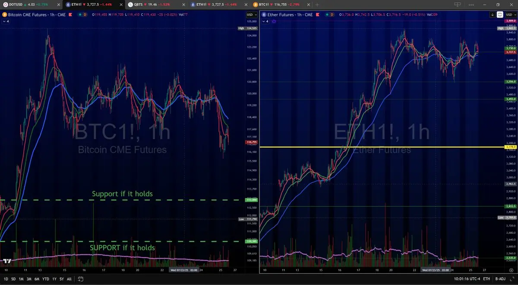Screen dimensions: 518x285
Task: Close the QBTS tab
Action: [x=185, y=4]
